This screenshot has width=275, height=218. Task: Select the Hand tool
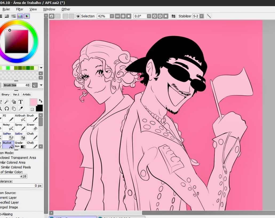pos(14,109)
